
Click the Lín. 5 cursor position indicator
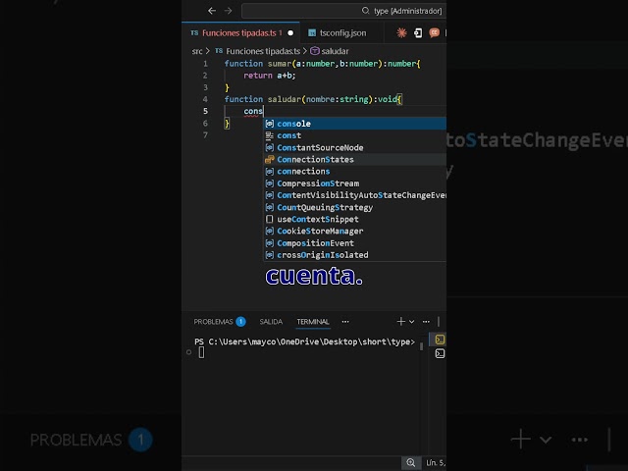436,463
